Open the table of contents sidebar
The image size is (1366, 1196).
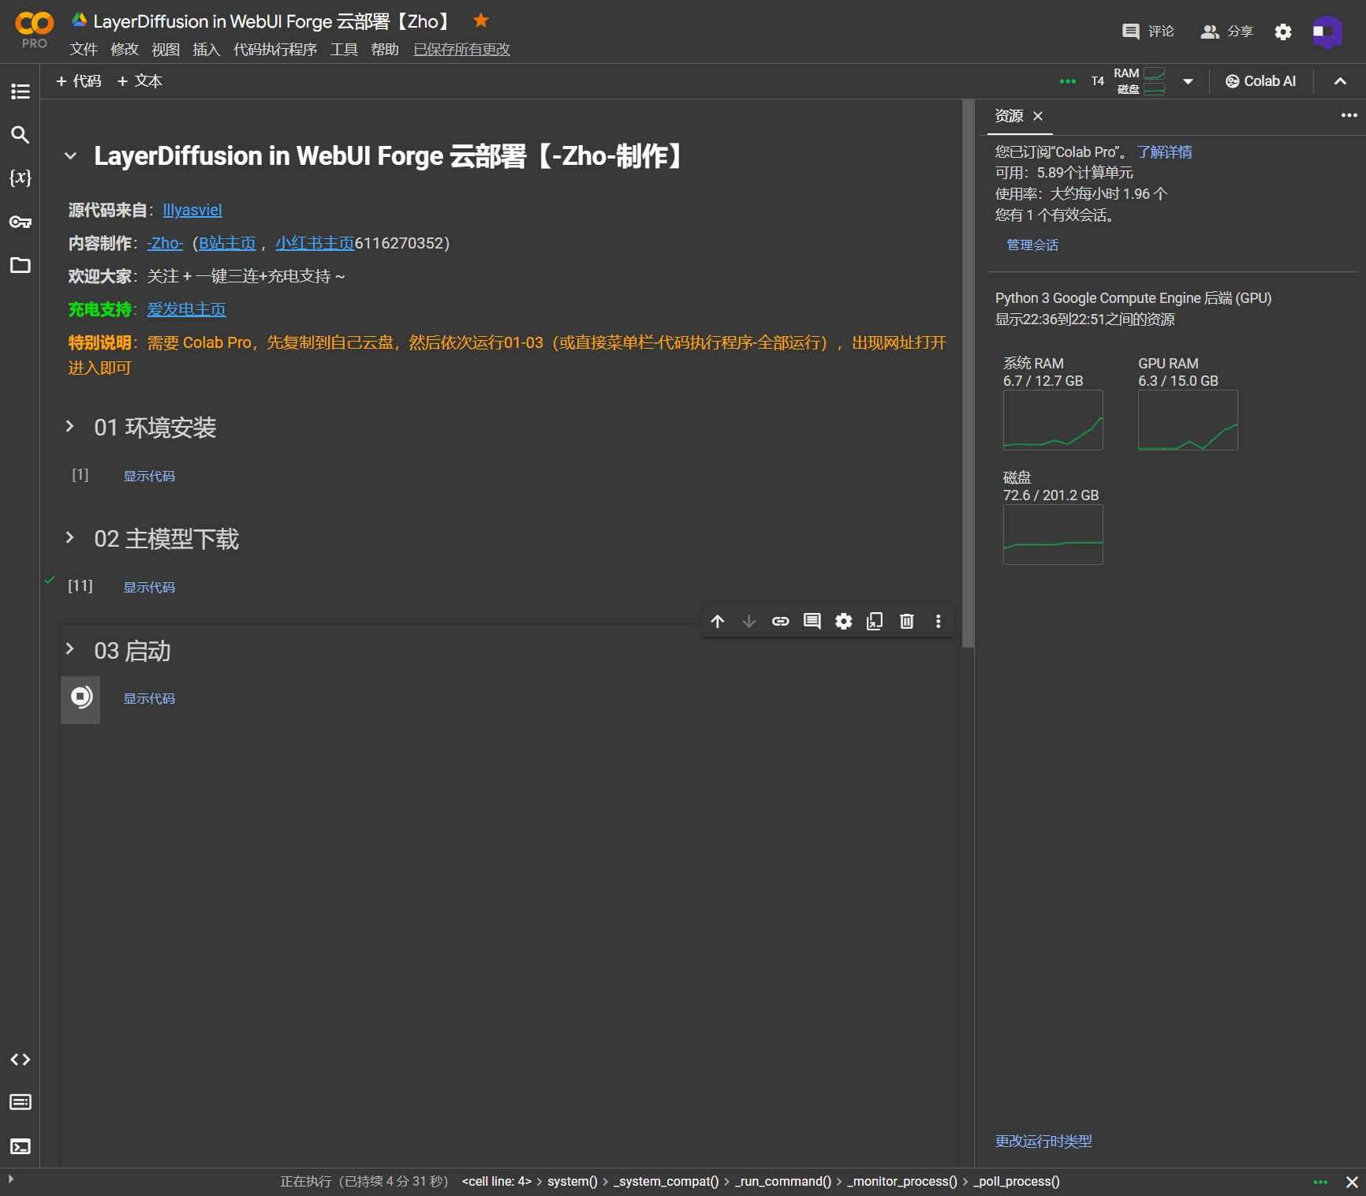pos(21,92)
